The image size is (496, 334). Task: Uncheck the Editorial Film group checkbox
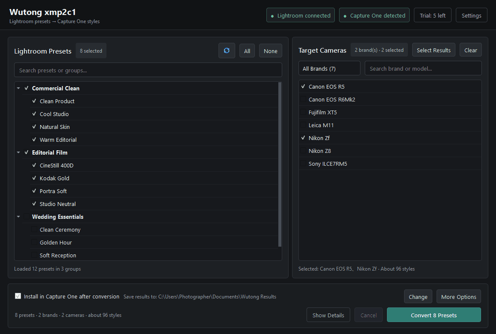pos(27,153)
